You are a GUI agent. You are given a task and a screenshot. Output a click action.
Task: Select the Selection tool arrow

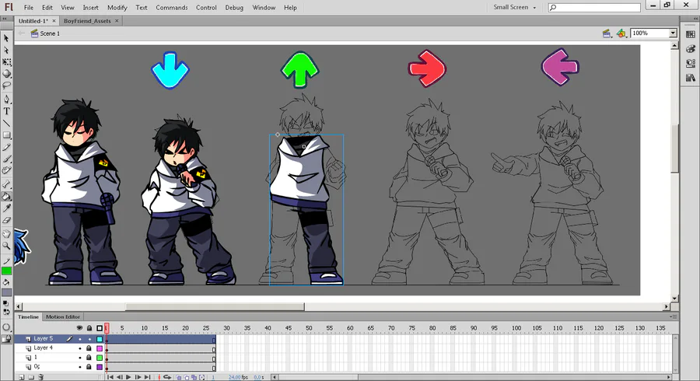(x=6, y=38)
